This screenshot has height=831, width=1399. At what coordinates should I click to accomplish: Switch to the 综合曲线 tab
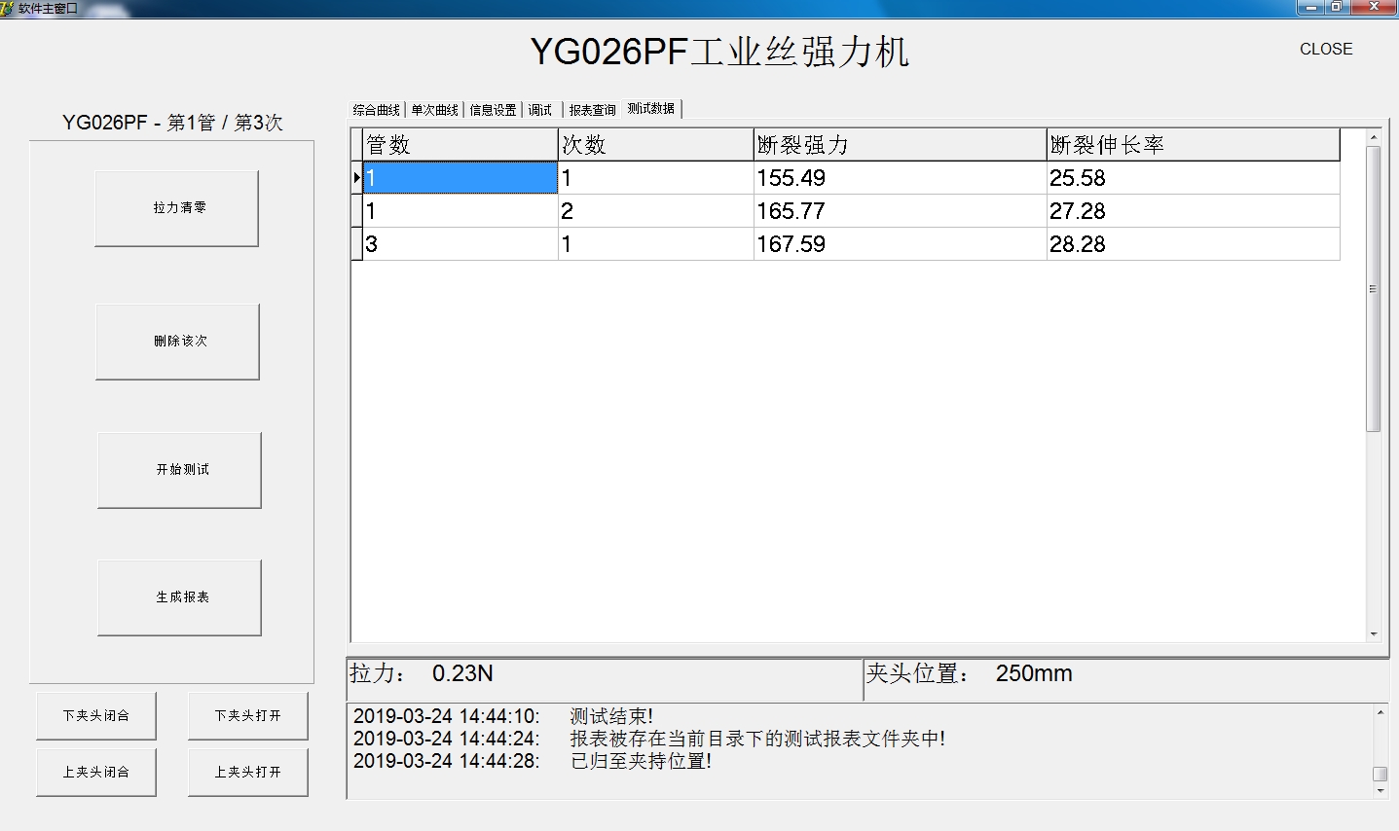point(377,110)
